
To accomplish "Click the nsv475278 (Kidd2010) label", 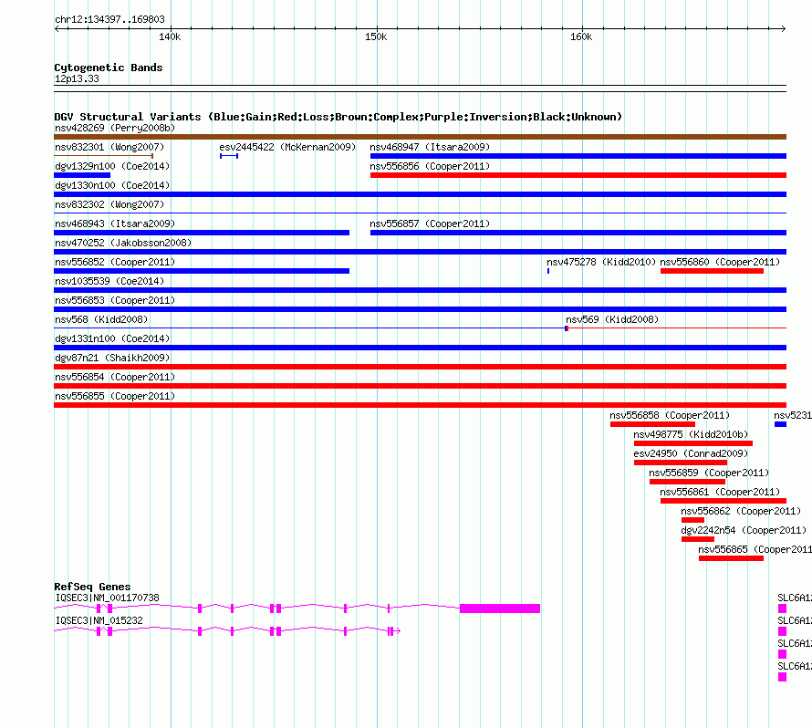I will coord(601,262).
